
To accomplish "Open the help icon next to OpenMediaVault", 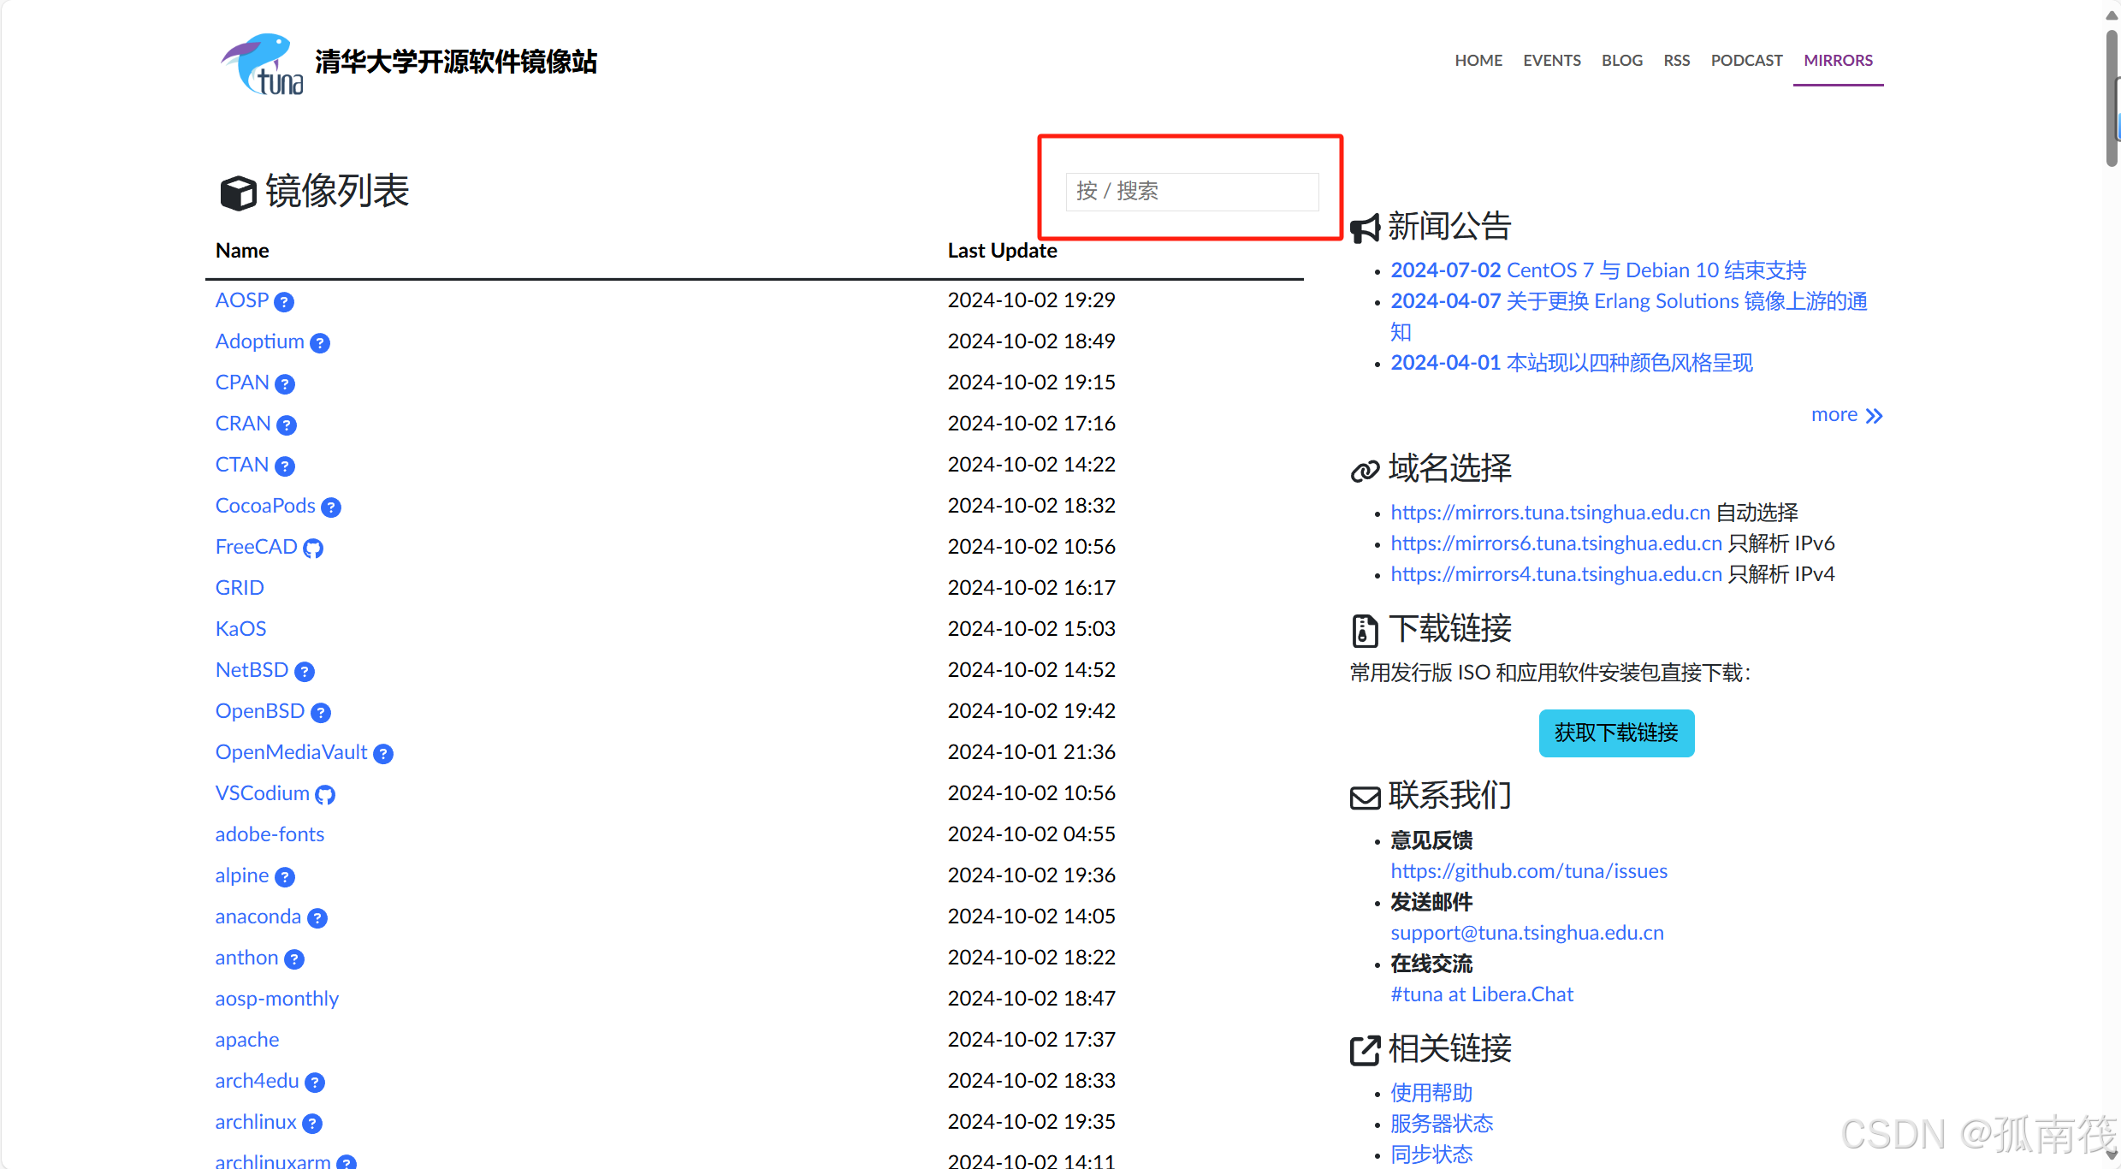I will [x=383, y=754].
